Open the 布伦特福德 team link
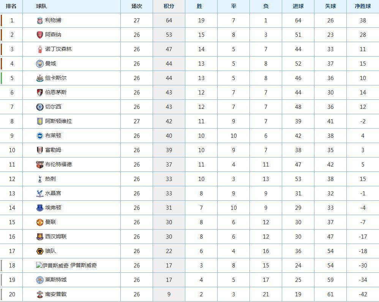 pos(58,165)
